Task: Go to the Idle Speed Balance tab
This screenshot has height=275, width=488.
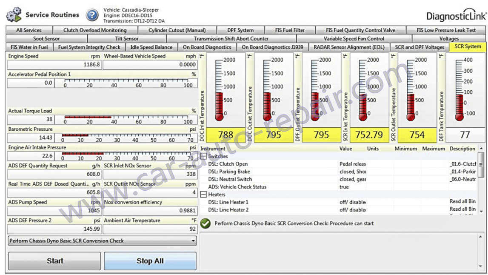Action: pos(151,47)
